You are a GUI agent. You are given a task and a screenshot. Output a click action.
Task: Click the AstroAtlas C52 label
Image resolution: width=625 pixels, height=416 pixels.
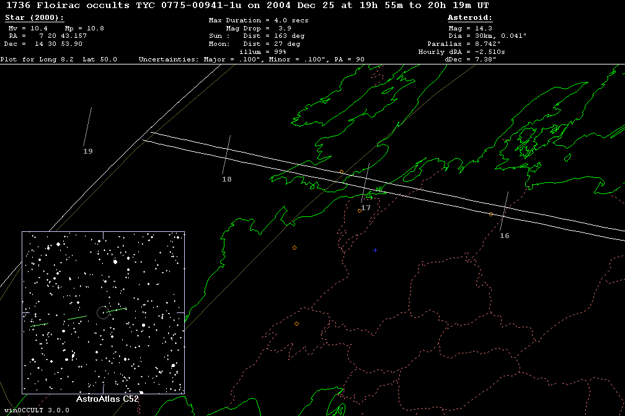pyautogui.click(x=107, y=400)
